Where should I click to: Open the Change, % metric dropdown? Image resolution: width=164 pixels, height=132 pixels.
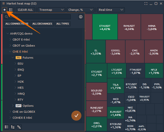click(x=80, y=10)
